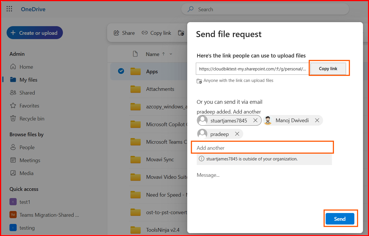369x236 pixels.
Task: Open the Movavi Video Suite folder
Action: (x=167, y=177)
